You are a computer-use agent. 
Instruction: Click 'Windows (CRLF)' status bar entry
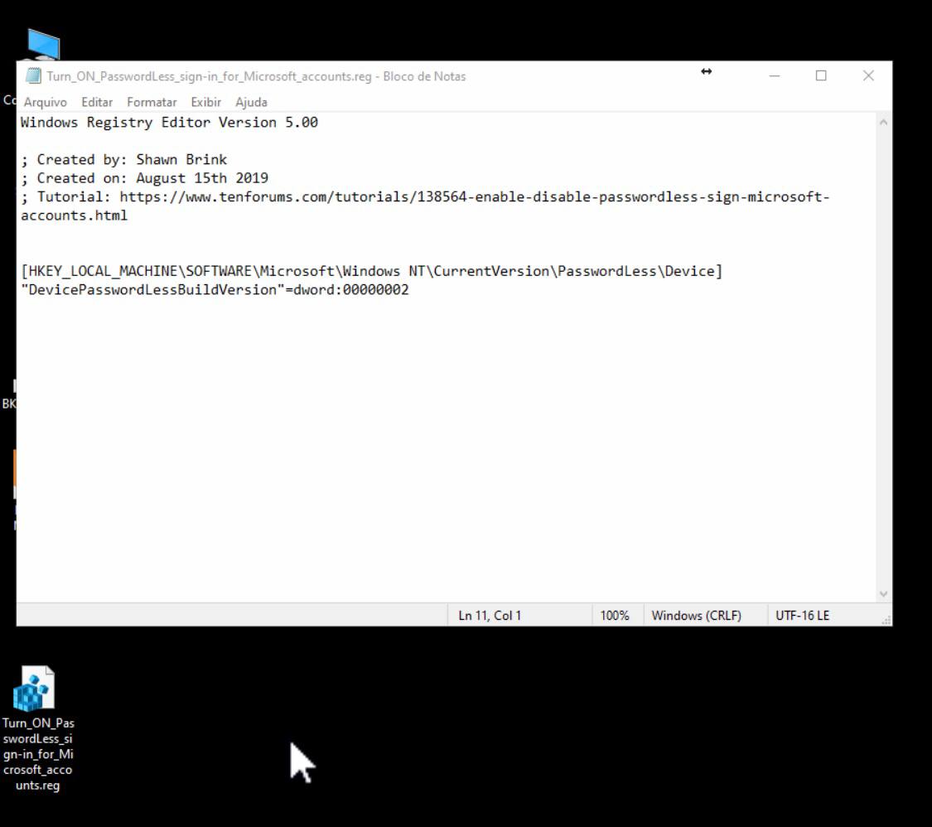697,616
